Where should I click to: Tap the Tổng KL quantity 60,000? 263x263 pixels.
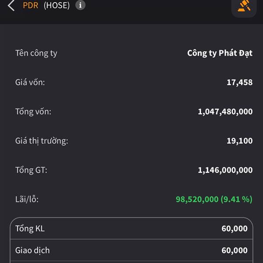(x=235, y=228)
